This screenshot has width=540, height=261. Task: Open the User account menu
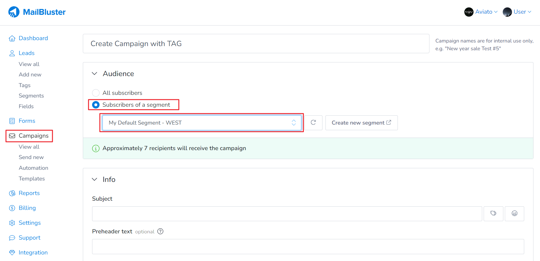[x=517, y=12]
